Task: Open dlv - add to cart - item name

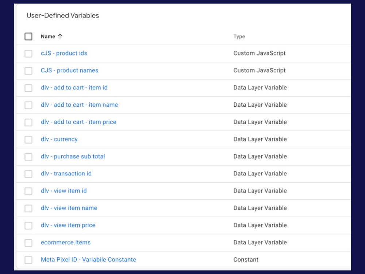Action: point(79,105)
